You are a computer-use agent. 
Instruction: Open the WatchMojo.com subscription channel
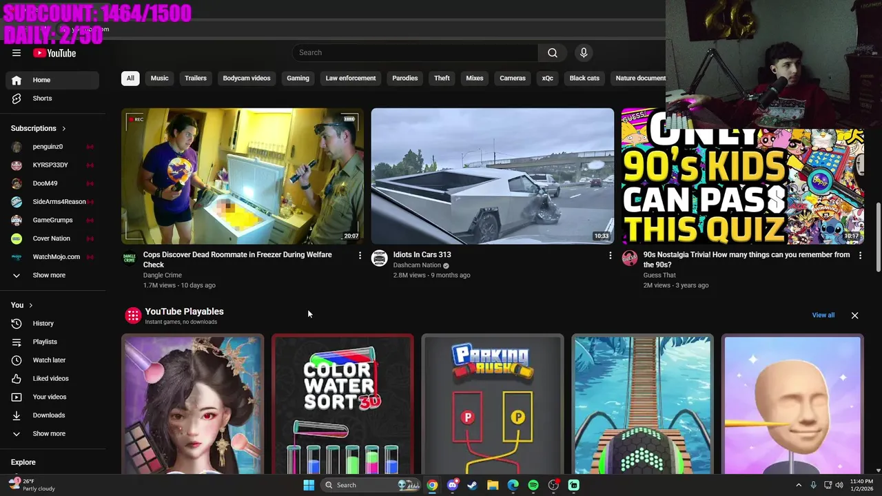click(52, 257)
